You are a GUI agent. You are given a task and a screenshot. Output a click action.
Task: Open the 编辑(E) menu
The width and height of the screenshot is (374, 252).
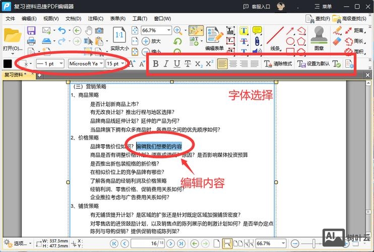pos(29,19)
